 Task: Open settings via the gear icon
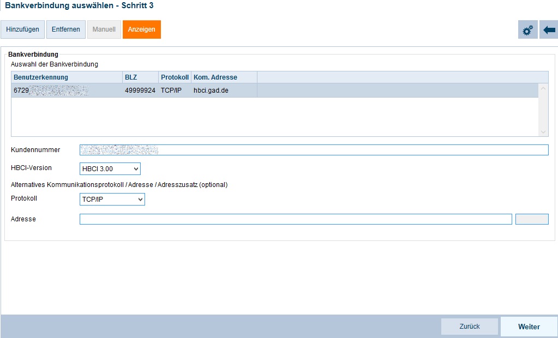coord(527,30)
